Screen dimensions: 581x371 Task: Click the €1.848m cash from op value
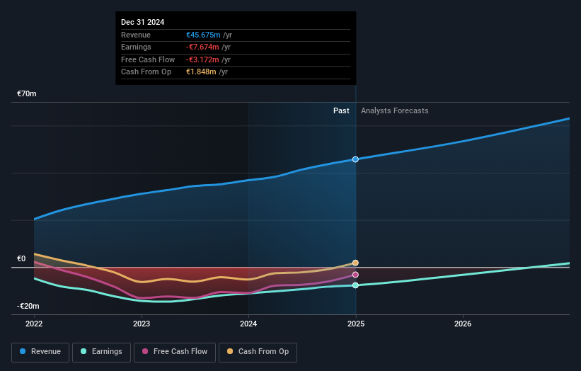(x=201, y=72)
